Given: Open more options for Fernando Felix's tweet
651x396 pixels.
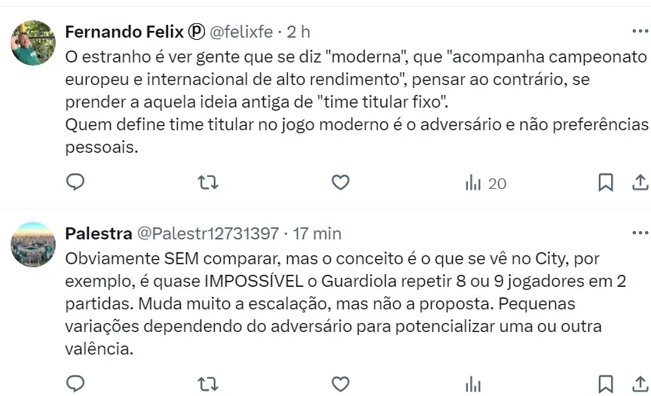Looking at the screenshot, I should coord(638,32).
